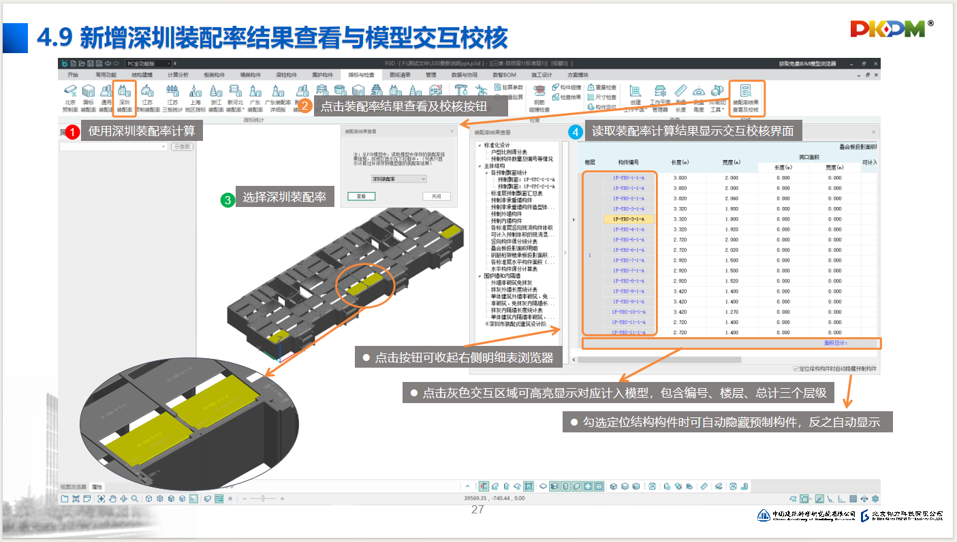This screenshot has height=542, width=957.
Task: Collapse the 围护墙和内隔墙 tree node
Action: (479, 276)
